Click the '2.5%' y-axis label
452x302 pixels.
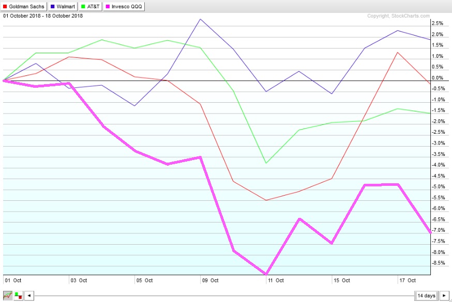[x=438, y=23]
